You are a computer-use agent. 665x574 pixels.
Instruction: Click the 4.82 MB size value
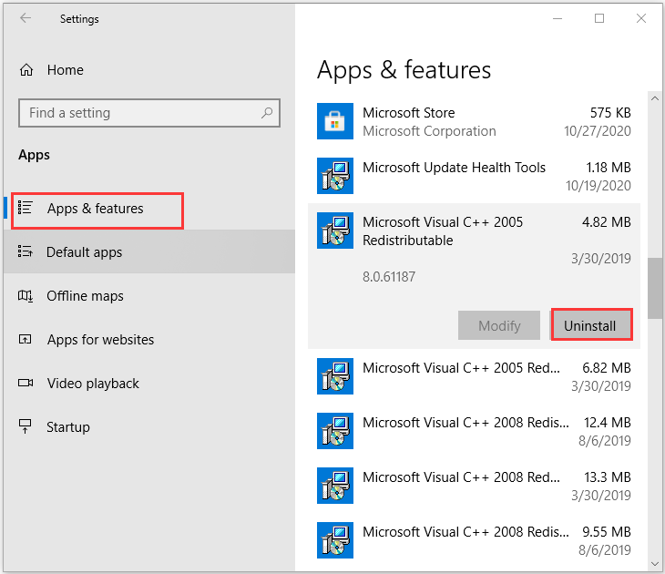tap(606, 222)
